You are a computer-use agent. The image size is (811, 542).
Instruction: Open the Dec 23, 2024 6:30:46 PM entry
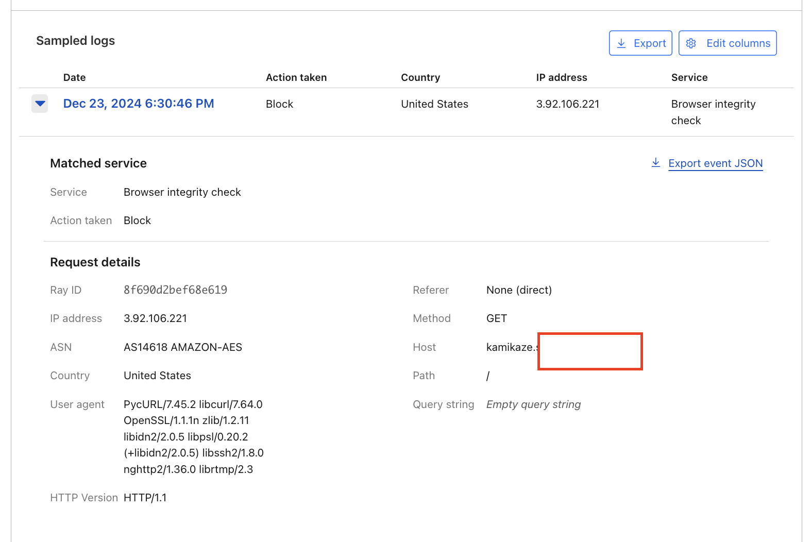(139, 104)
